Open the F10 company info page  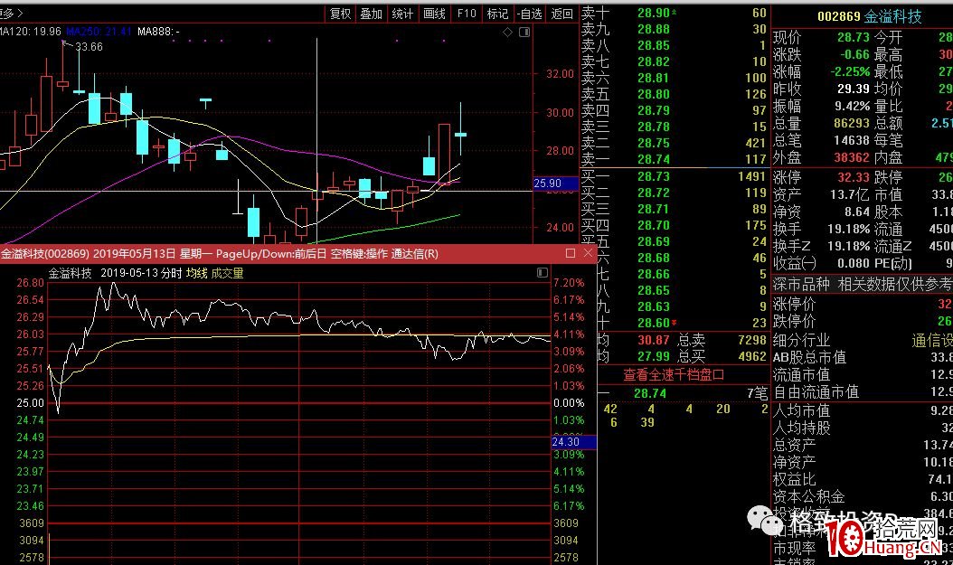click(467, 14)
